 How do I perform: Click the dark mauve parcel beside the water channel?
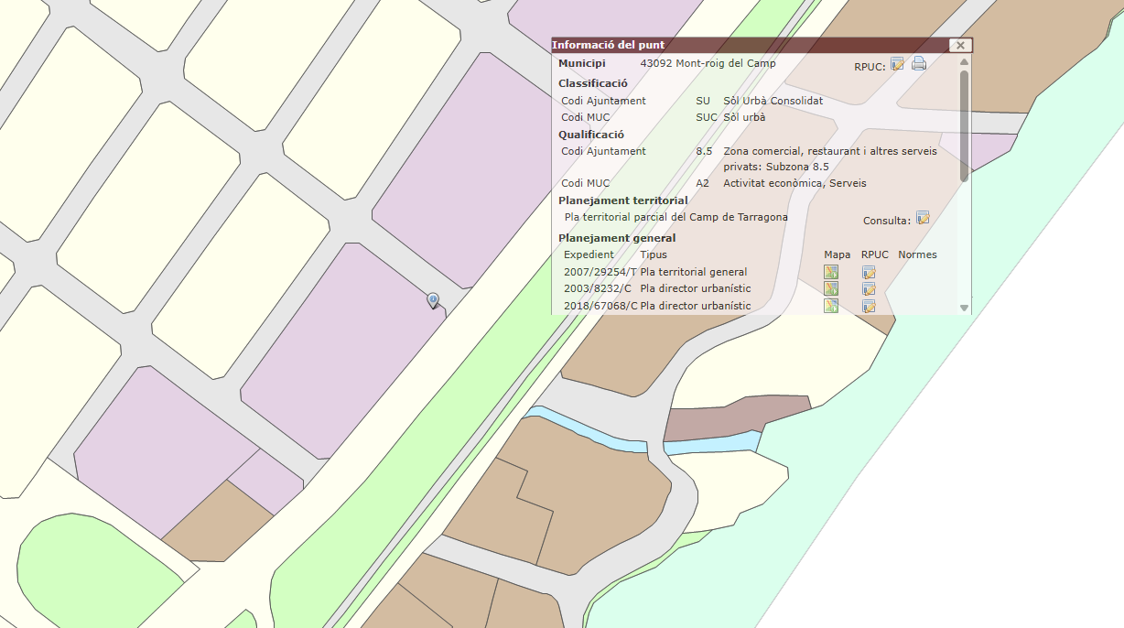click(x=732, y=418)
